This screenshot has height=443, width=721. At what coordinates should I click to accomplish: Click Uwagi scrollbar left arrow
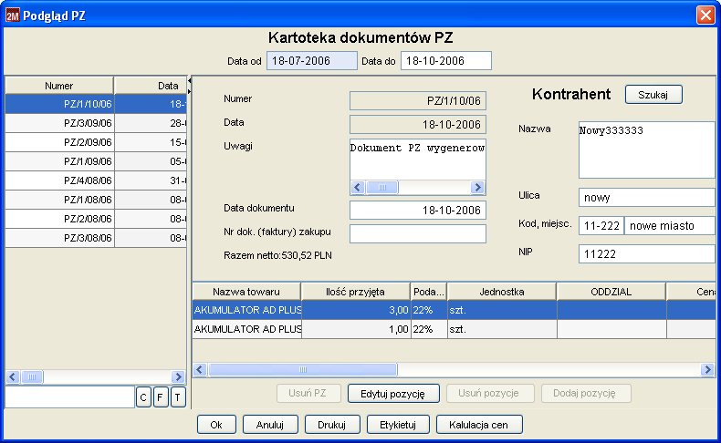358,187
